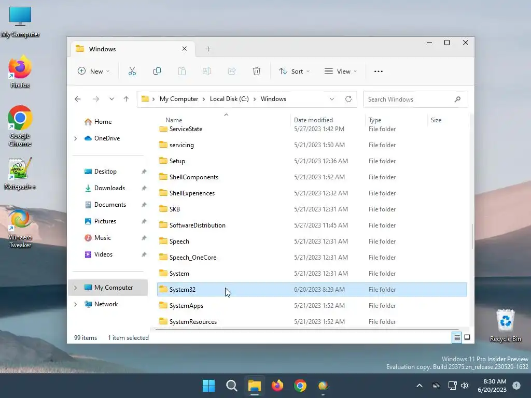
Task: Open the See more ellipsis menu
Action: [378, 72]
